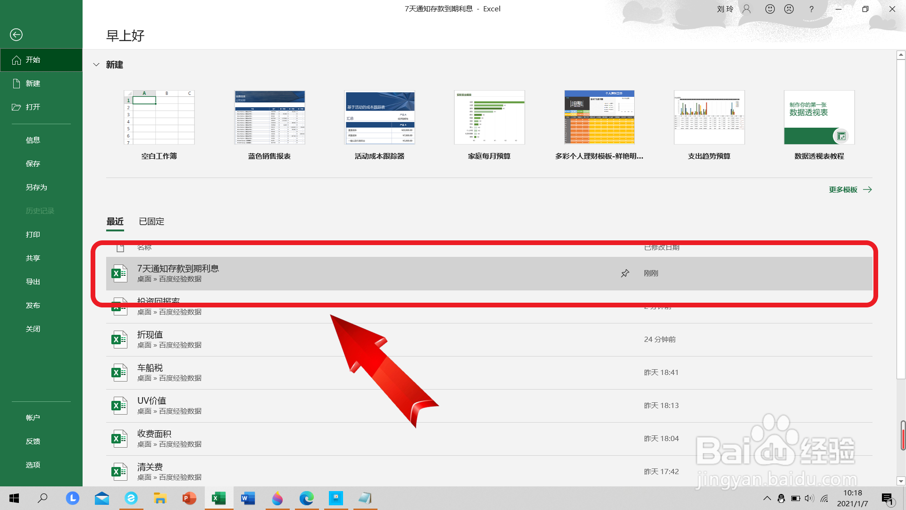Click the Excel file icon for 车船税
906x510 pixels.
coord(119,373)
